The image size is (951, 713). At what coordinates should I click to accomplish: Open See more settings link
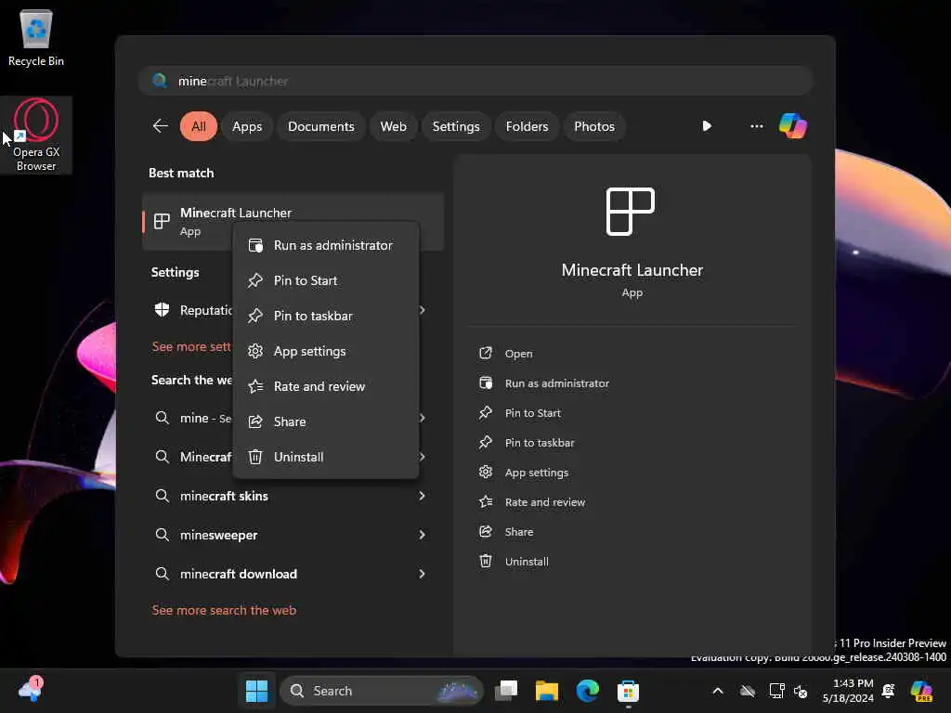(x=191, y=347)
